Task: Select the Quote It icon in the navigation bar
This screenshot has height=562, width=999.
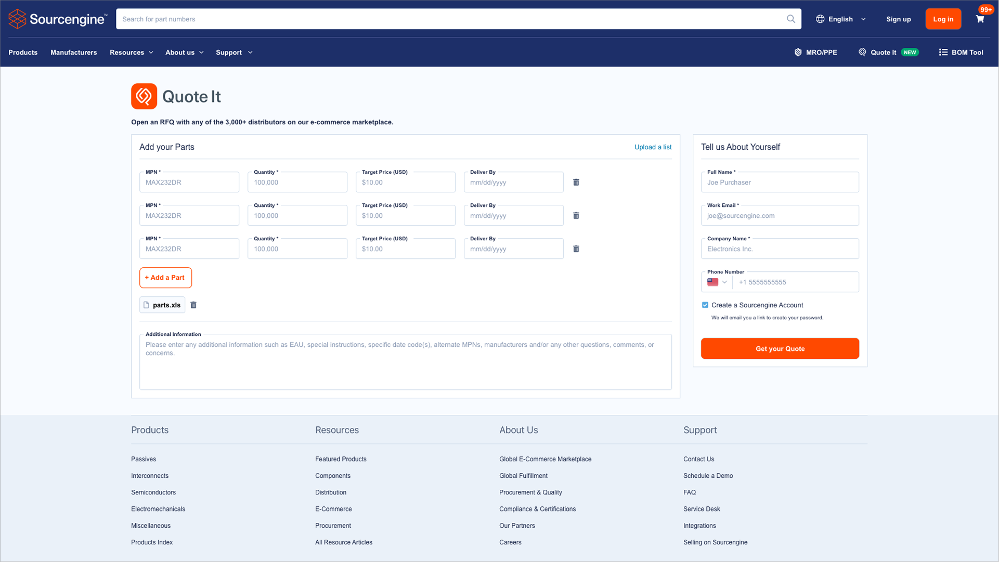Action: pos(862,52)
